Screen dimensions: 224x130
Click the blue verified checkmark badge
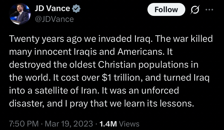point(77,9)
